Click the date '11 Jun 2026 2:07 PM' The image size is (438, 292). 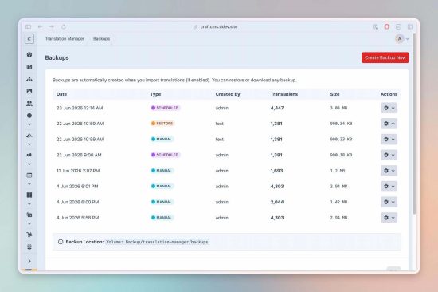tap(78, 171)
